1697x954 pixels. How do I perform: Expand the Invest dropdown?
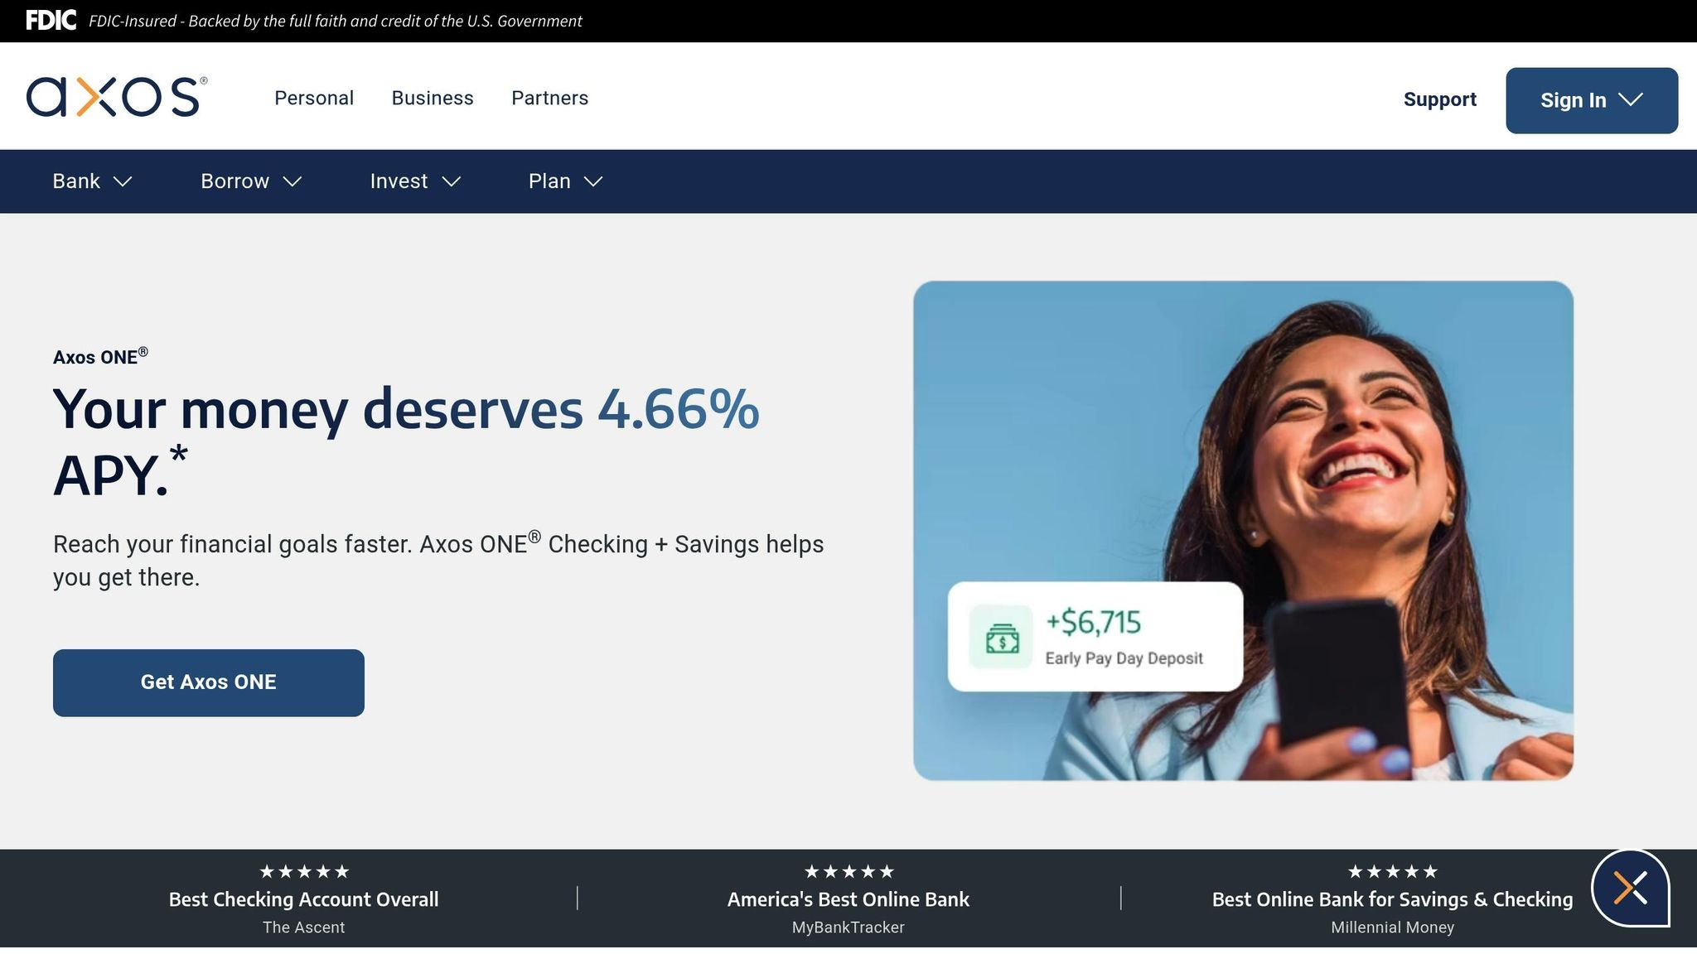[x=415, y=181]
